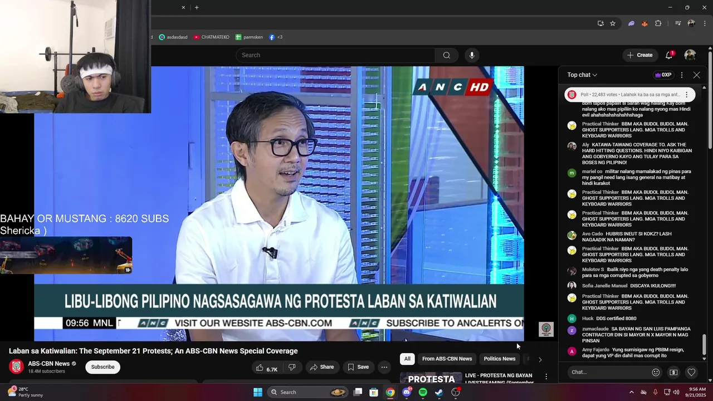Open the ABS-CBN News channel name

pos(49,364)
